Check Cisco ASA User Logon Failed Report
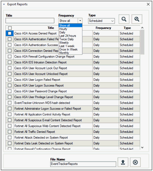Screen dimensions: 153x171 pyautogui.click(x=9, y=80)
